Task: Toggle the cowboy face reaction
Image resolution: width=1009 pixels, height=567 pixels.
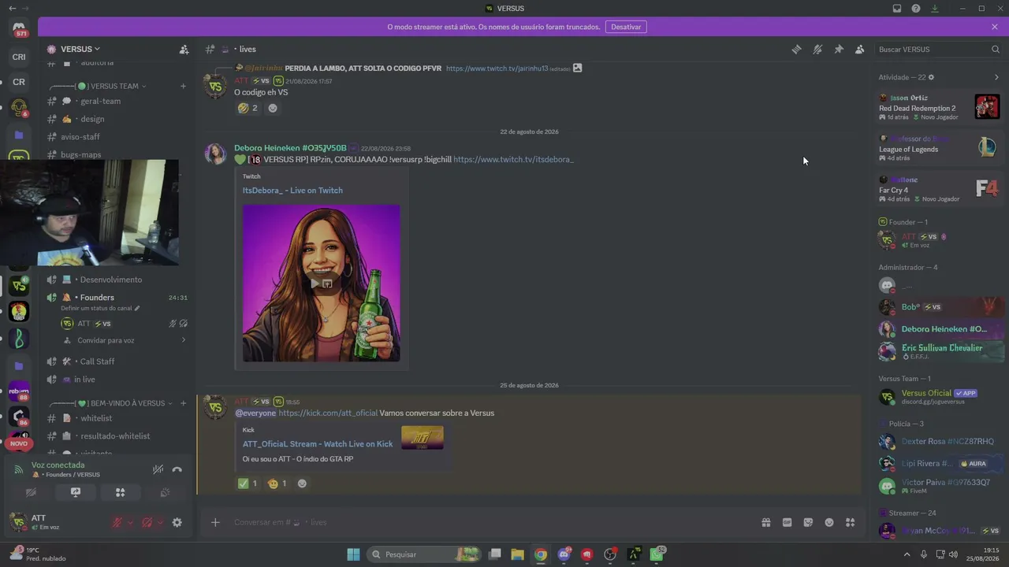Action: 277,484
